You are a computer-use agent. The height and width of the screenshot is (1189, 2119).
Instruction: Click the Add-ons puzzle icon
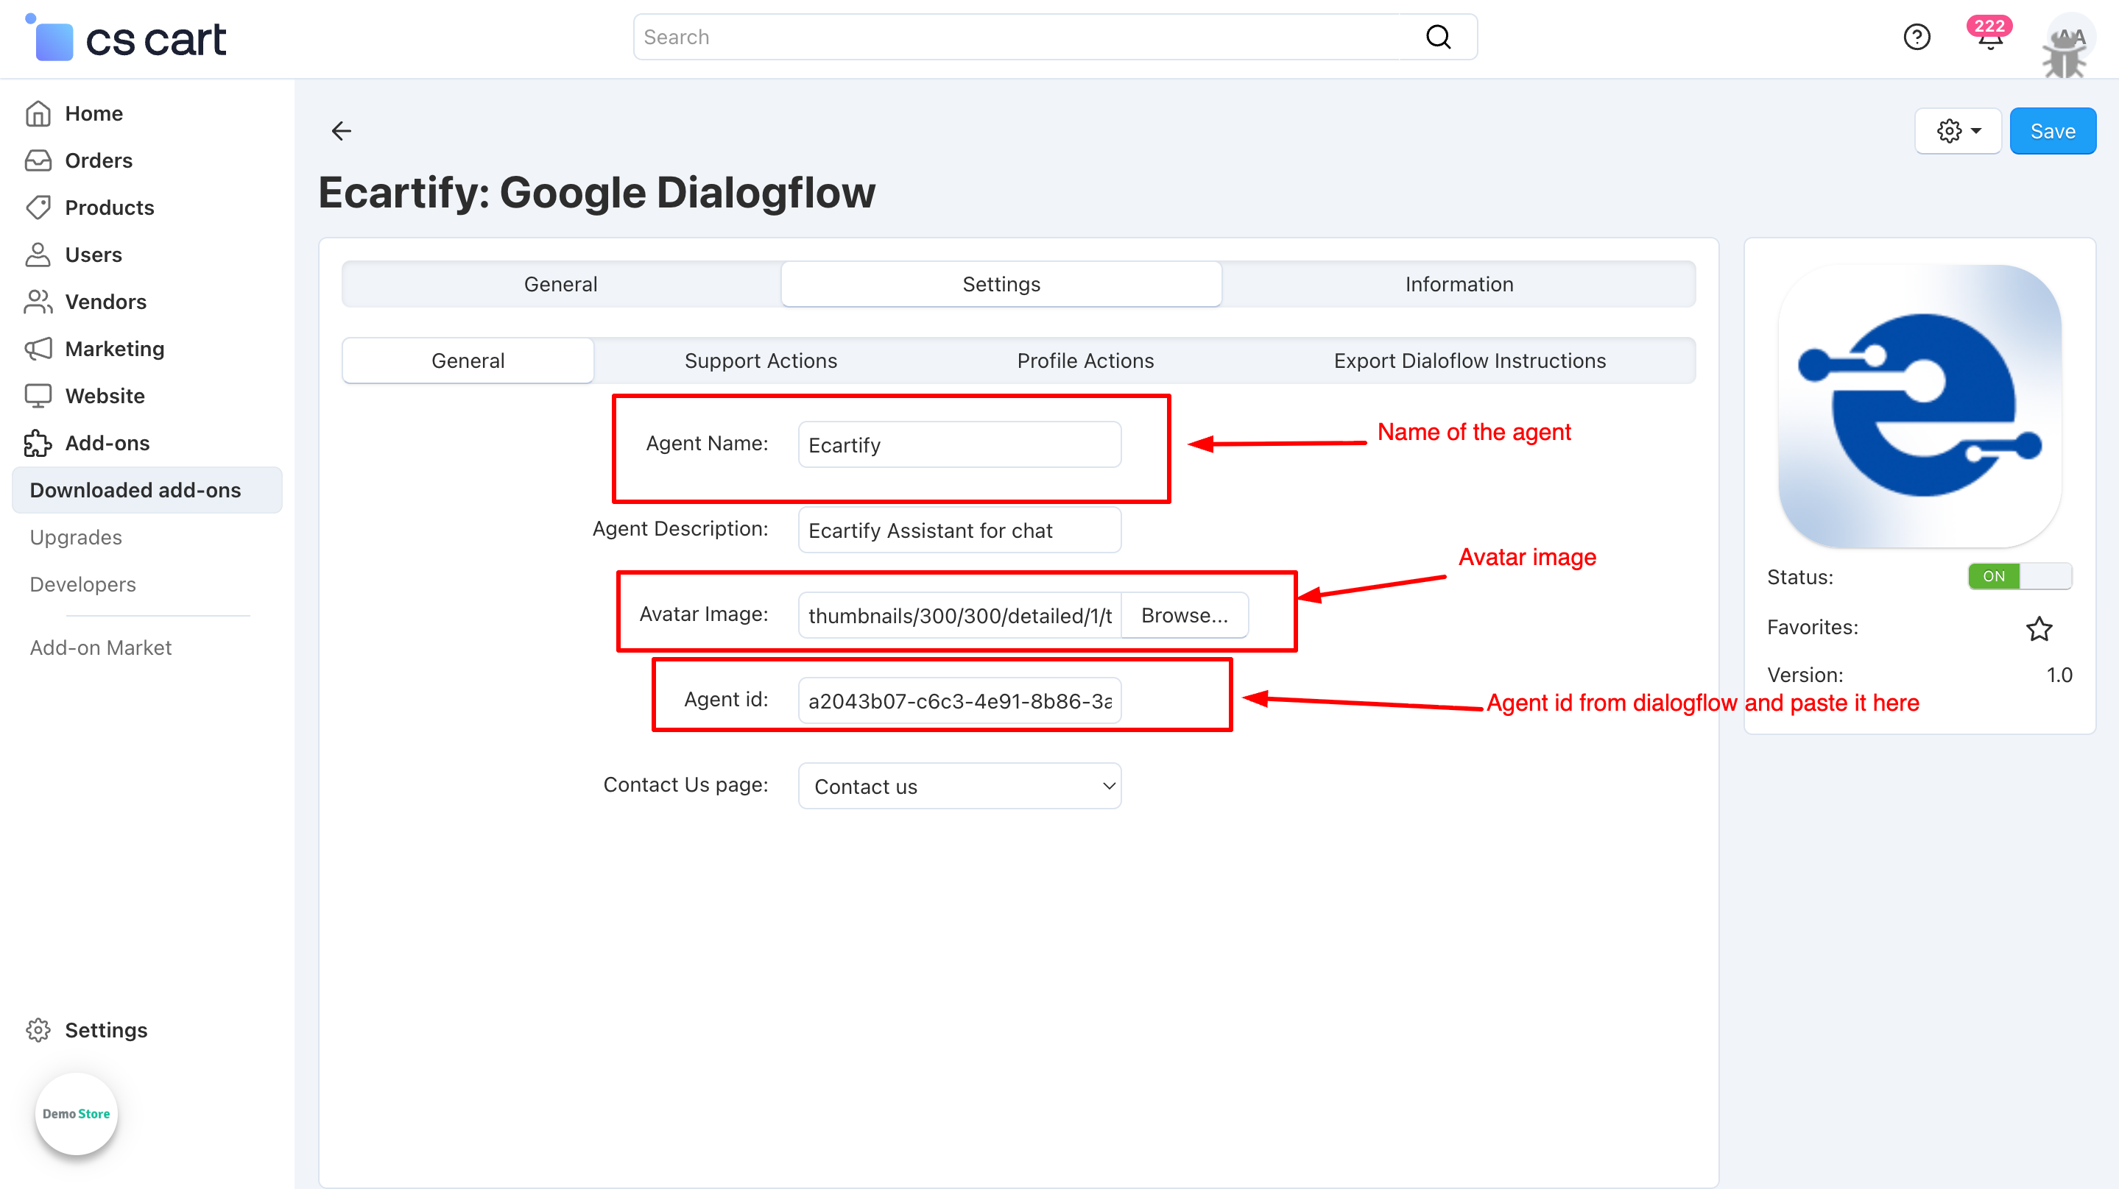click(x=38, y=443)
